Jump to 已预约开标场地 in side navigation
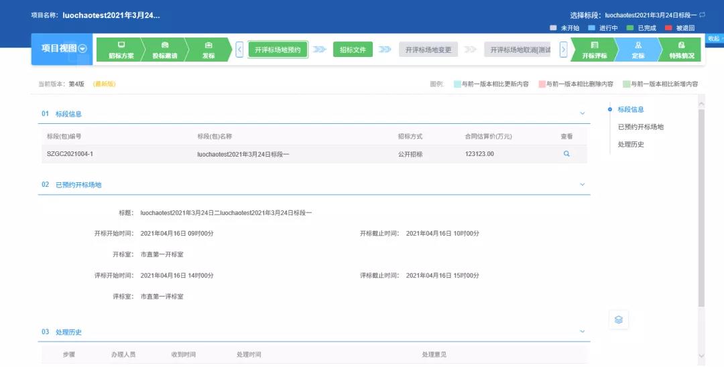724x367 pixels. click(640, 127)
